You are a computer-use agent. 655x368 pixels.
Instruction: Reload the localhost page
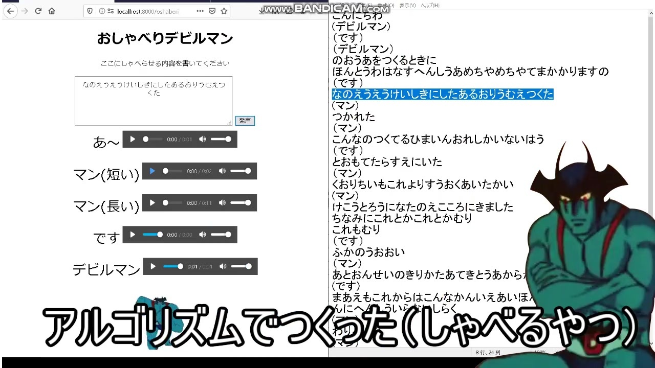[x=38, y=11]
